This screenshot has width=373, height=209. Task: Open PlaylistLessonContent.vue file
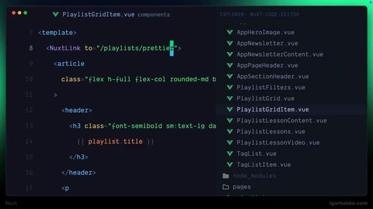point(281,120)
